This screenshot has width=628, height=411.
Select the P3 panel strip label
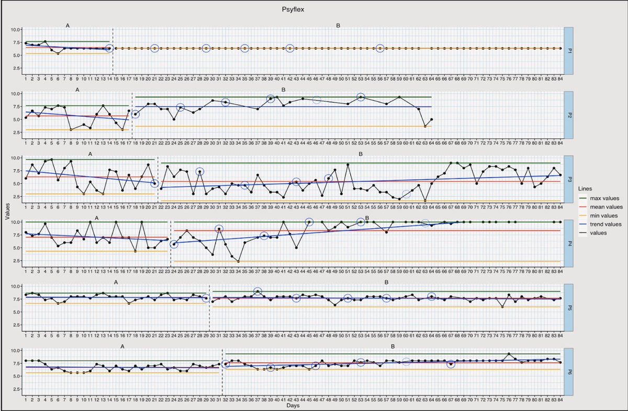(569, 180)
